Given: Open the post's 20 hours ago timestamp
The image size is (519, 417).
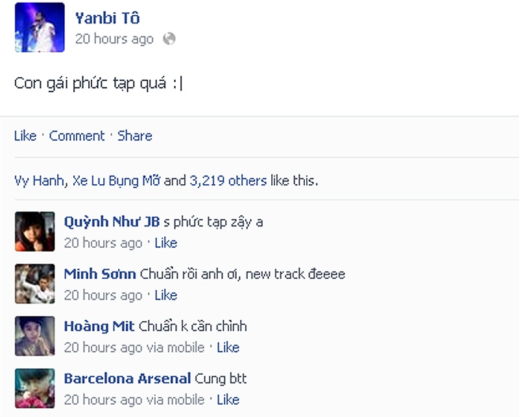Looking at the screenshot, I should pos(114,39).
